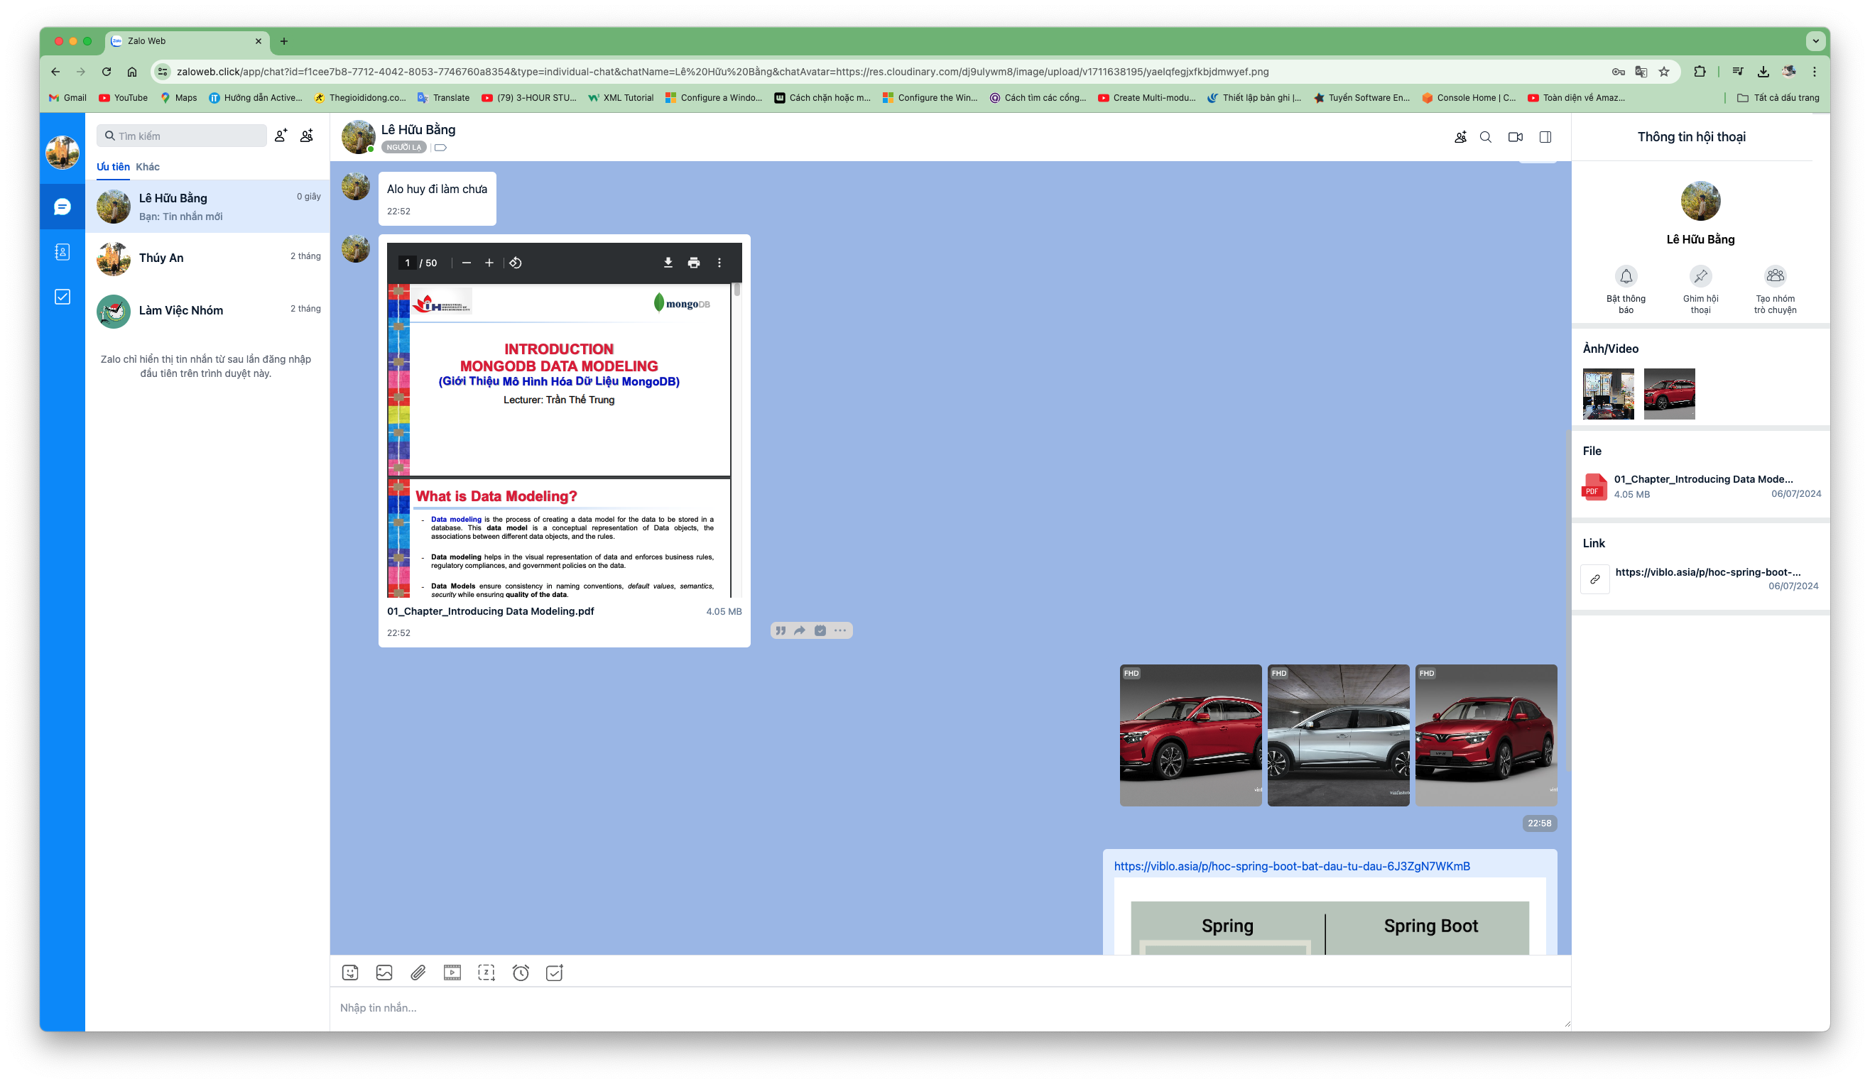Image resolution: width=1870 pixels, height=1084 pixels.
Task: Zoom out in the PDF preview
Action: tap(467, 263)
